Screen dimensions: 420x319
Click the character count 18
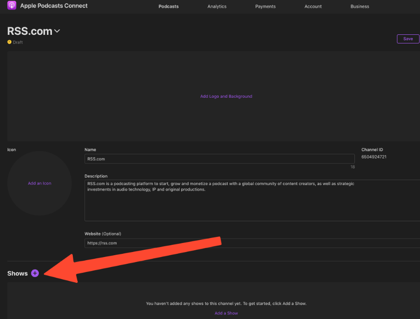pyautogui.click(x=353, y=167)
